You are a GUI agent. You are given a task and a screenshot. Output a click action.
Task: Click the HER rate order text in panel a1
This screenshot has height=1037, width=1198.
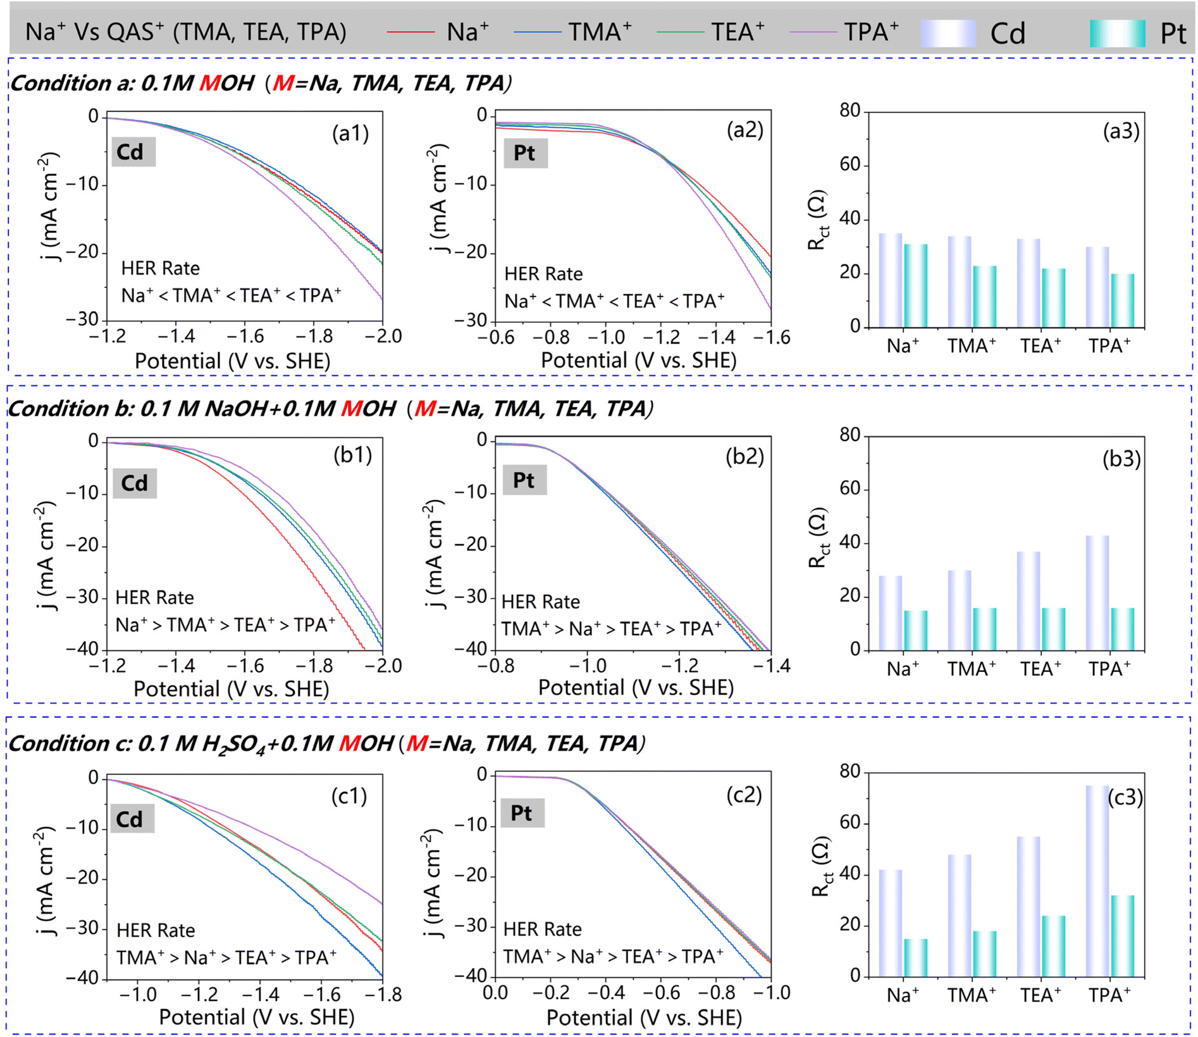tap(232, 295)
